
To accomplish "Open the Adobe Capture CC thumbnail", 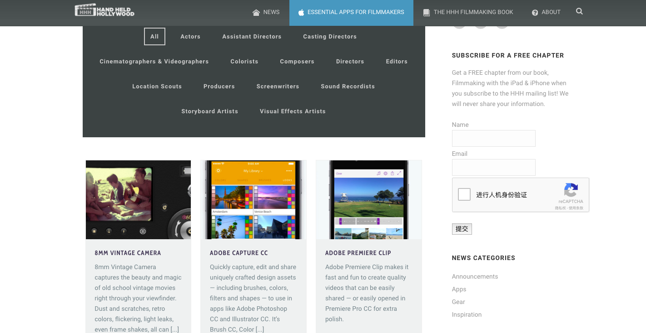I will tap(253, 200).
